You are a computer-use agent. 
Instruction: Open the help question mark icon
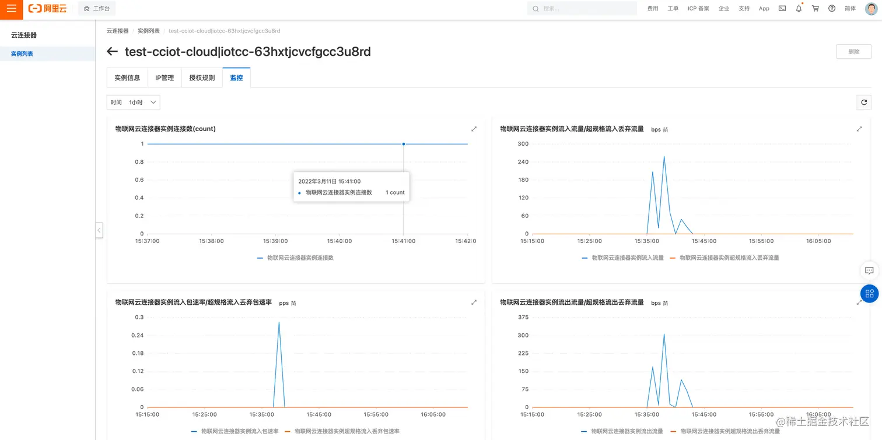pyautogui.click(x=832, y=8)
